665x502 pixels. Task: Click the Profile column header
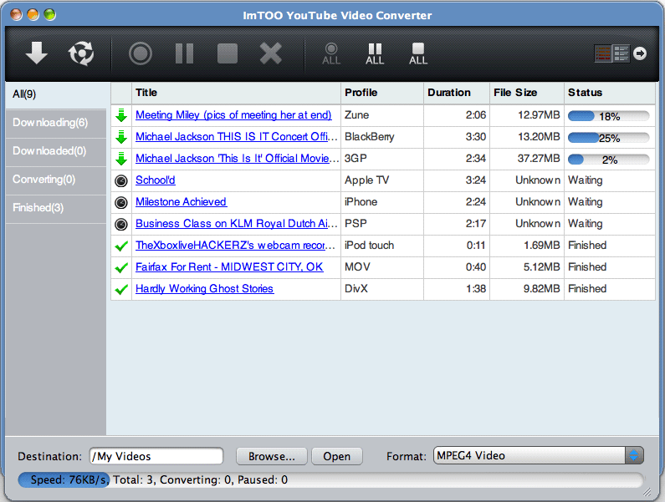382,93
